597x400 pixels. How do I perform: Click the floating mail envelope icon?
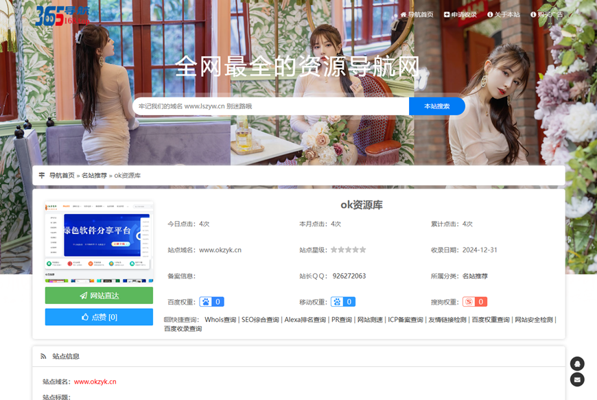(x=577, y=379)
